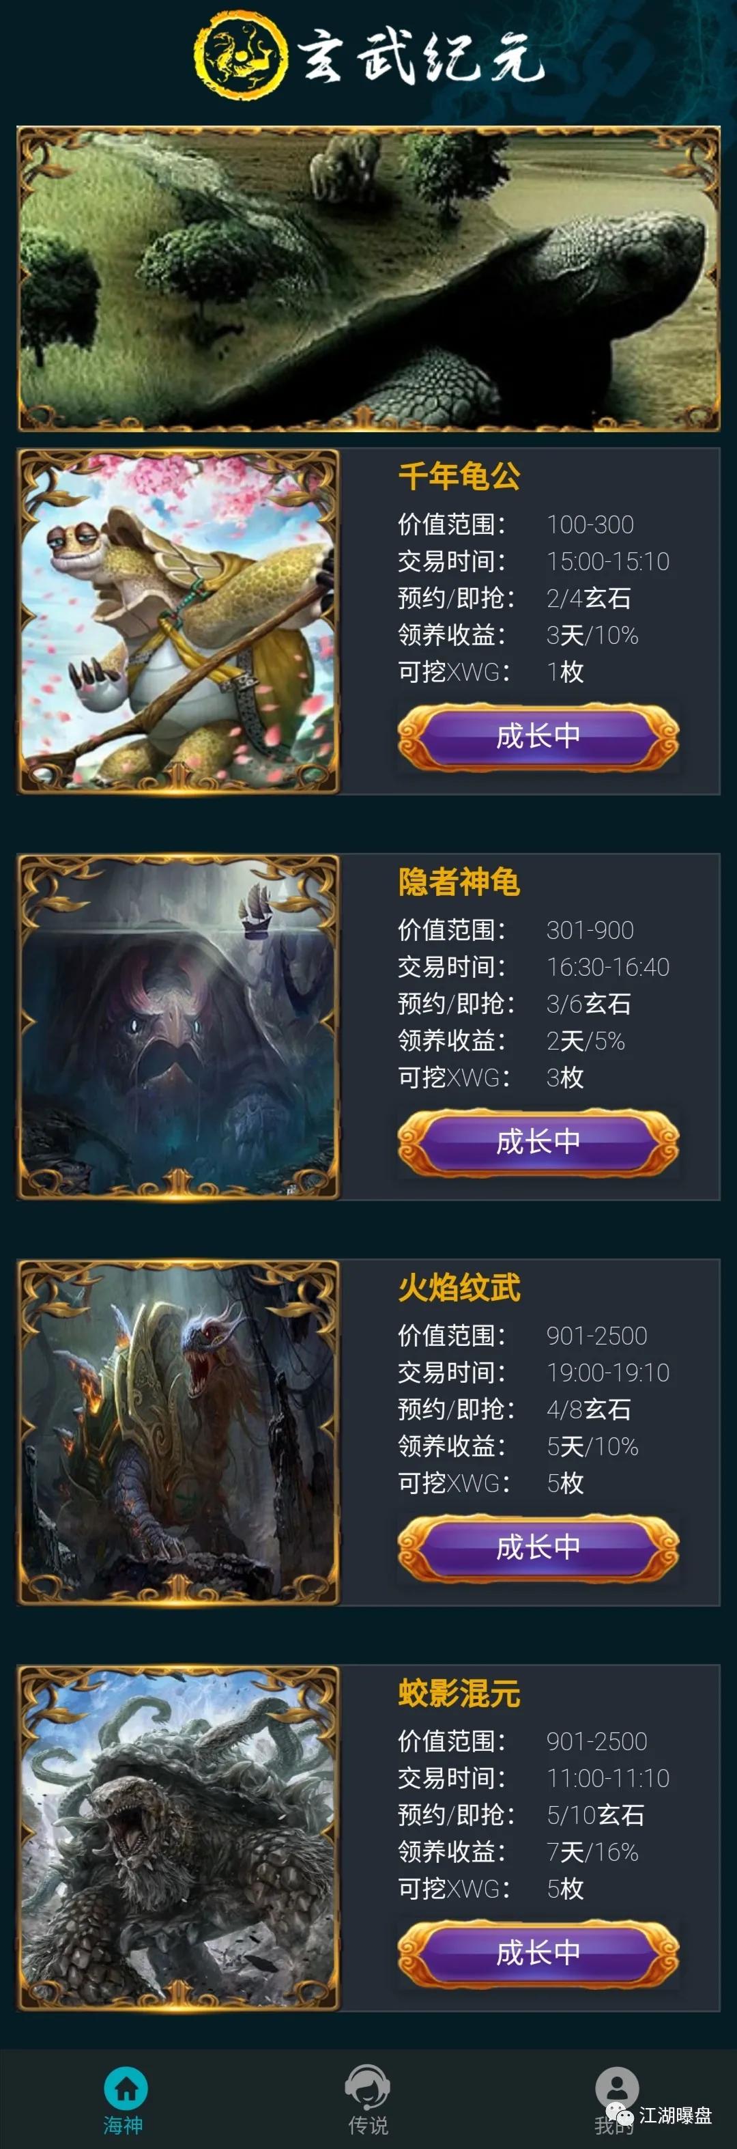This screenshot has height=2149, width=737.
Task: Switch to the 海神 tab label
Action: [124, 2125]
